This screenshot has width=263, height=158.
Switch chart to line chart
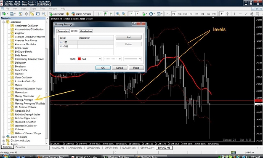pyautogui.click(x=111, y=14)
